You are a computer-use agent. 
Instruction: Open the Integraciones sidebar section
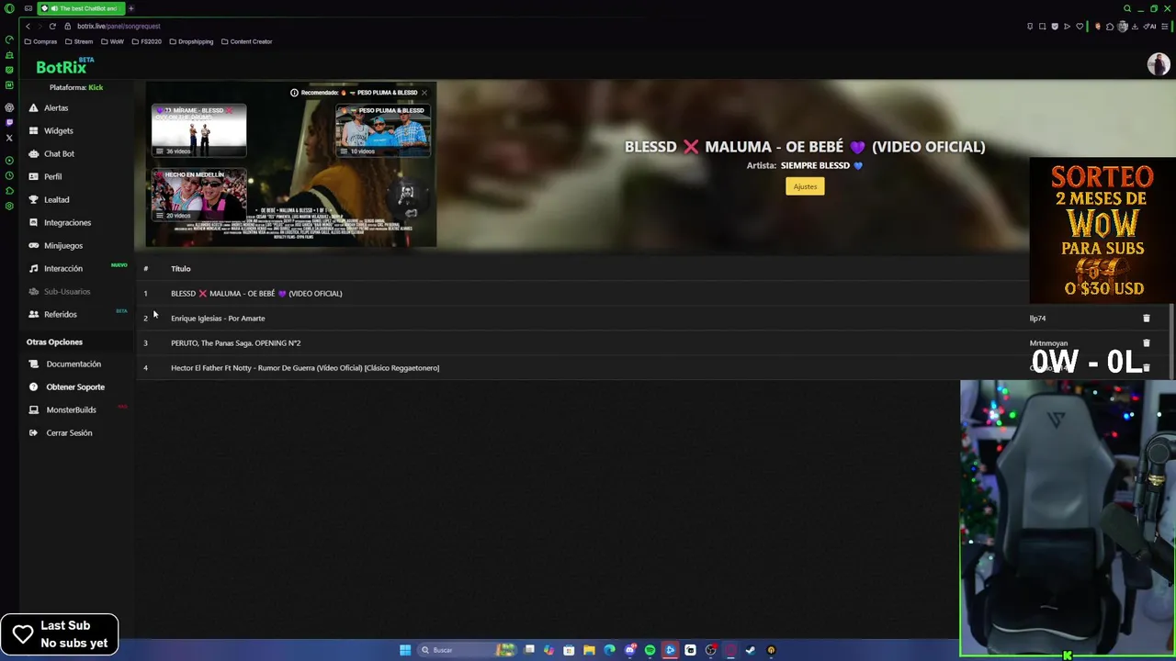pos(67,222)
